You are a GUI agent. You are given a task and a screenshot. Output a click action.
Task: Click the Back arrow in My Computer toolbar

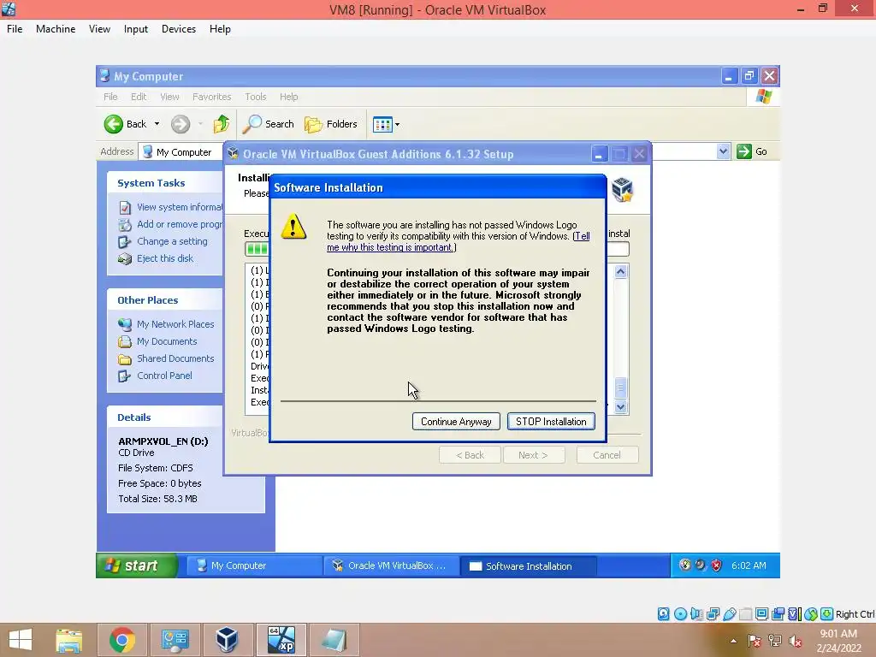(x=114, y=124)
